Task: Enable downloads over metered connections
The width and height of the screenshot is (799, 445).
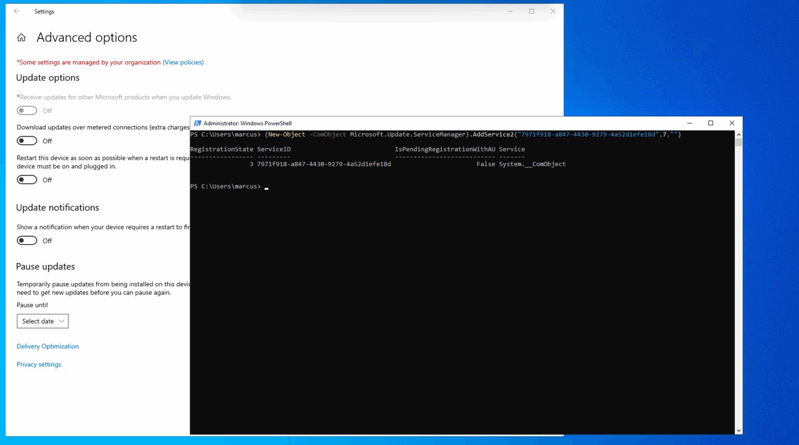Action: 27,140
